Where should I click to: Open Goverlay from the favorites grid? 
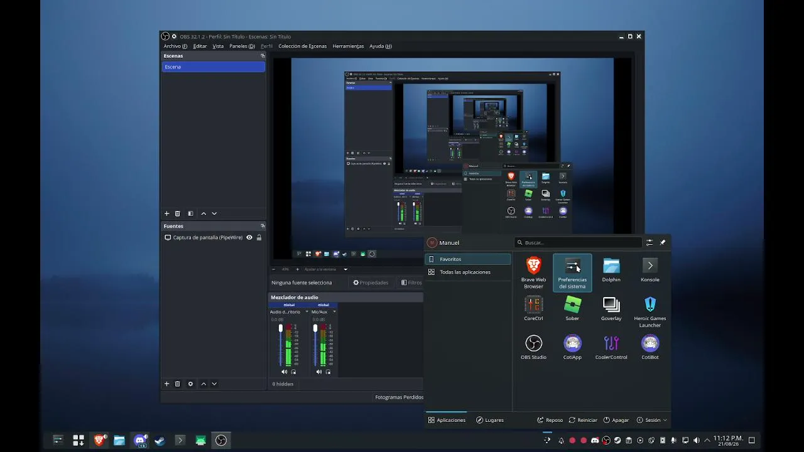[x=611, y=309]
